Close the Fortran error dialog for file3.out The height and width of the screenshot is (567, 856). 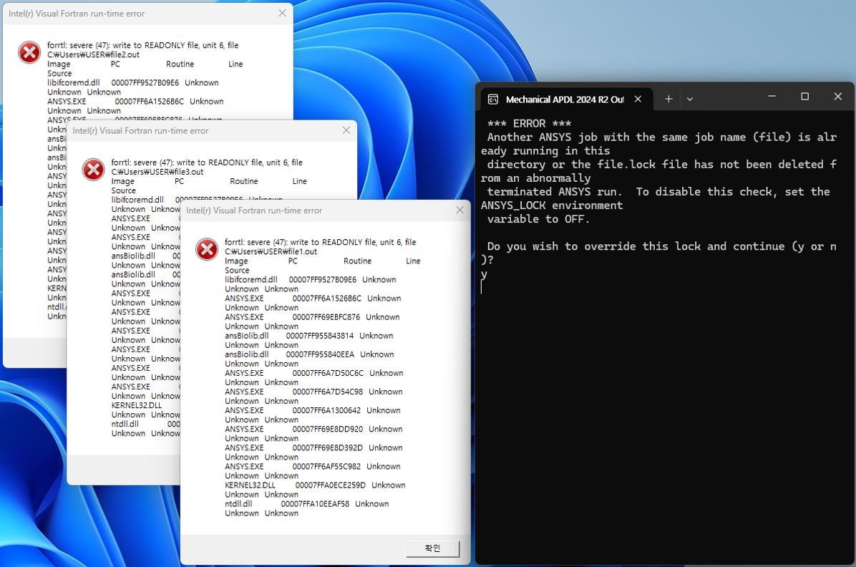(346, 130)
